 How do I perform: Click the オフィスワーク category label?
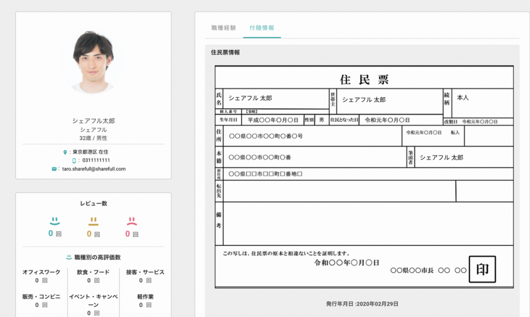tap(41, 272)
